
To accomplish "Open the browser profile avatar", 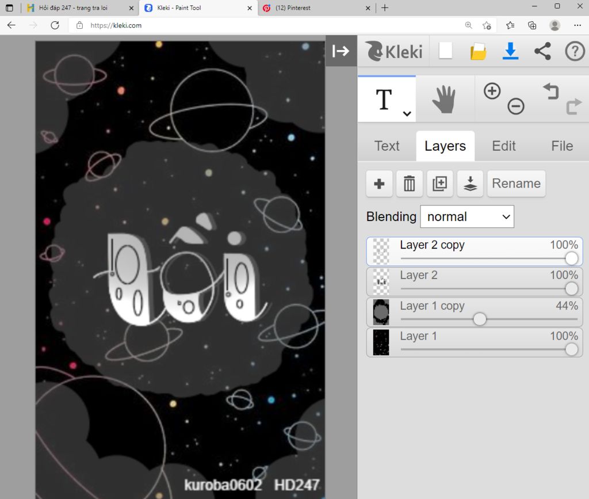I will pyautogui.click(x=554, y=25).
